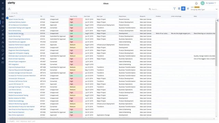Open Launch OD Version 14 idea

16,84
